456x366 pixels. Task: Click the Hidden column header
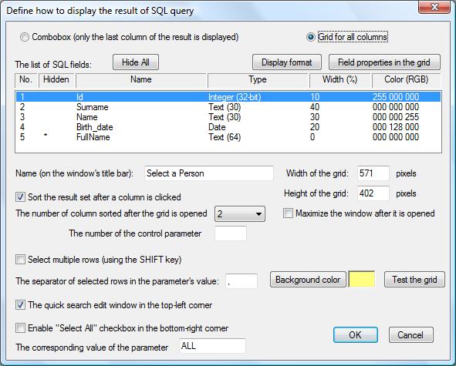[56, 80]
